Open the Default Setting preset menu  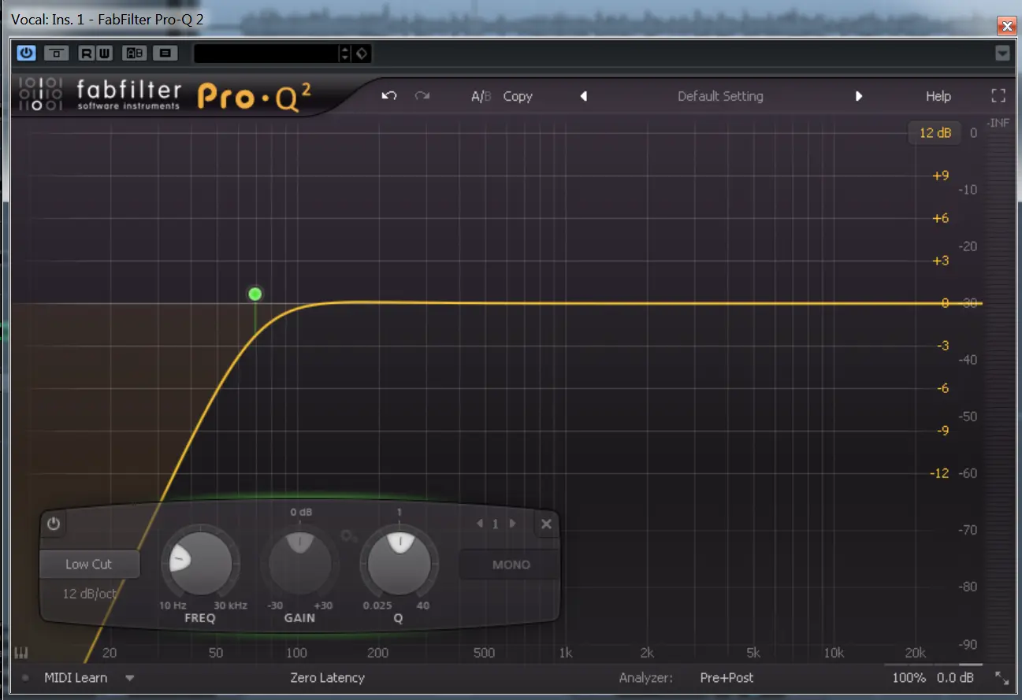[x=720, y=96]
